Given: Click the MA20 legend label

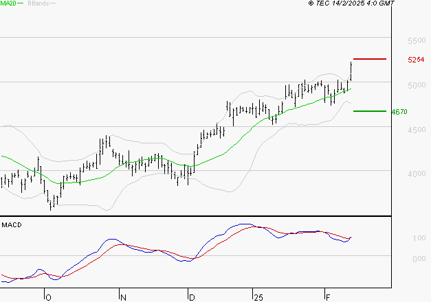Looking at the screenshot, I should [x=8, y=3].
